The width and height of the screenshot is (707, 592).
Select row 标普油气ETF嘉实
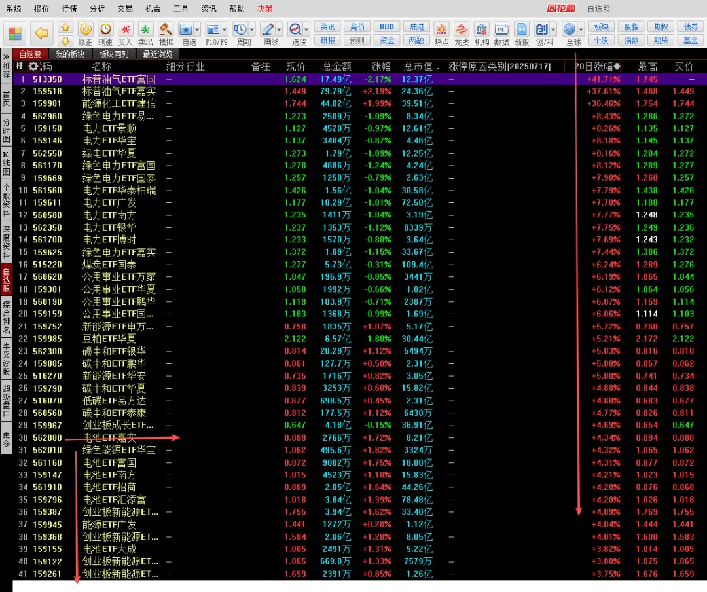coord(359,91)
